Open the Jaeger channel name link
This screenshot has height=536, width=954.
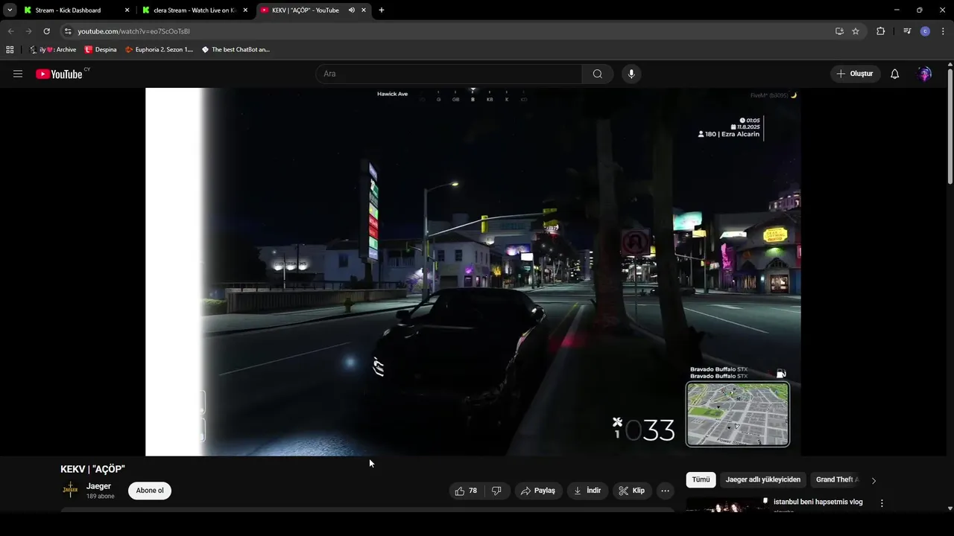[x=98, y=486]
